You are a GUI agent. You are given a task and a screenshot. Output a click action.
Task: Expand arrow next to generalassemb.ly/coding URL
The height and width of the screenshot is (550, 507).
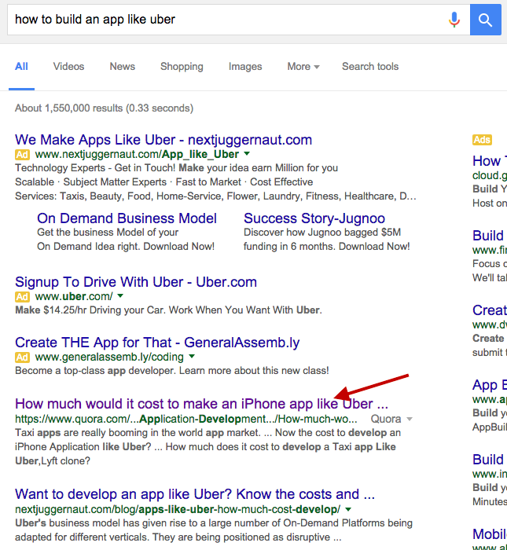[x=192, y=357]
